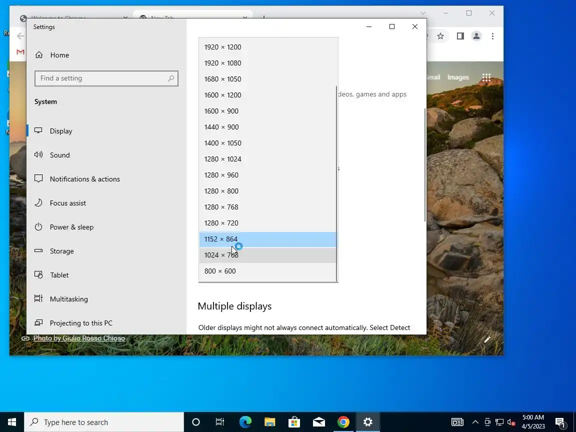This screenshot has height=432, width=576.
Task: Click the Meet Now tray icon
Action: coord(487,422)
